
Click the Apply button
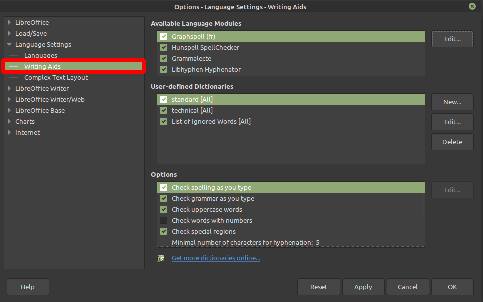[x=363, y=287]
